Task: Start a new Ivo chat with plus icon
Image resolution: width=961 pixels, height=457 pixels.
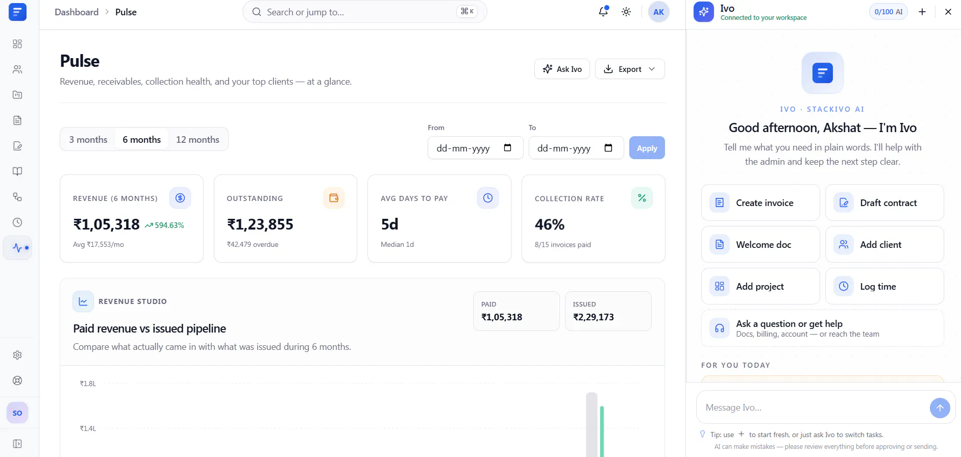Action: coord(922,12)
